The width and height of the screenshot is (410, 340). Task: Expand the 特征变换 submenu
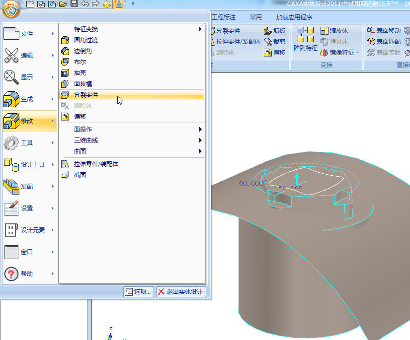pos(131,29)
